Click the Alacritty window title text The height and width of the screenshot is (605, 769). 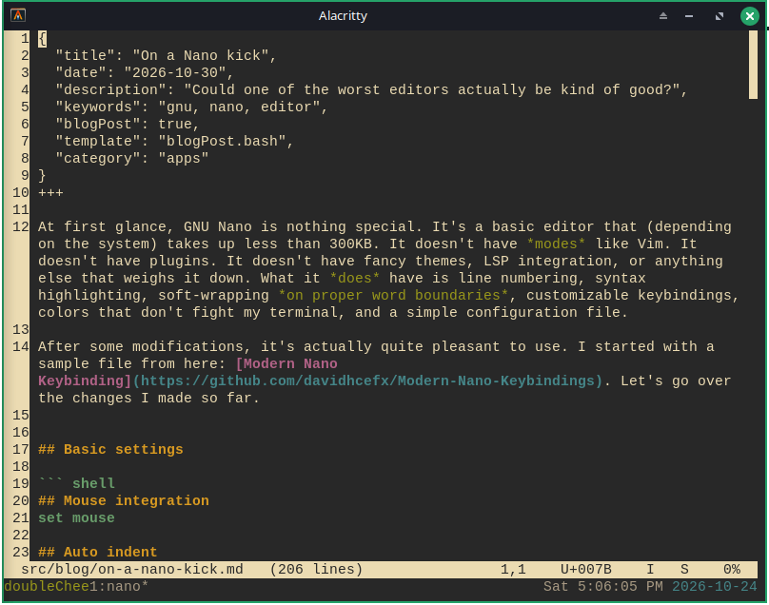coord(343,15)
